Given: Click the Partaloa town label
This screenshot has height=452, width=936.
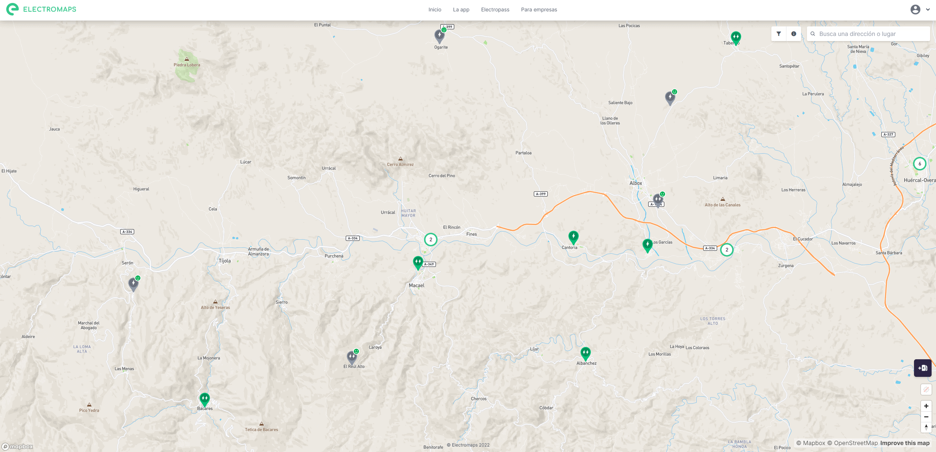Looking at the screenshot, I should (x=524, y=153).
